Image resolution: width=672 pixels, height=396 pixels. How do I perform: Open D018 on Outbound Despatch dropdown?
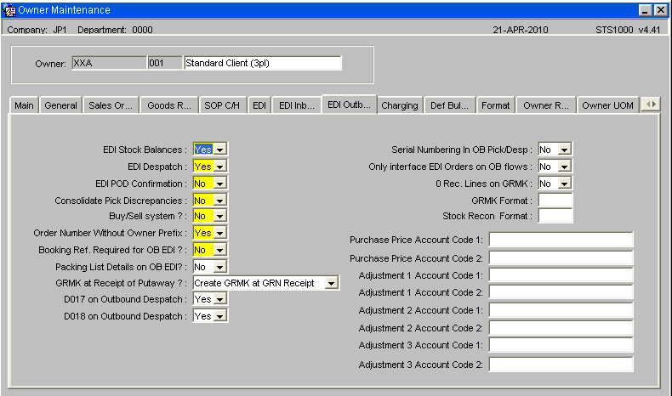[220, 316]
